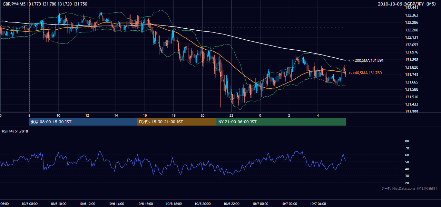Screen dimensions: 441x207
Task: Click the 10/7 04:00 time axis label
Action: point(318,204)
